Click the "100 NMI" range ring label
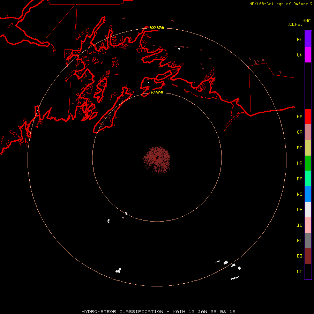This screenshot has height=314, width=314. point(157,28)
